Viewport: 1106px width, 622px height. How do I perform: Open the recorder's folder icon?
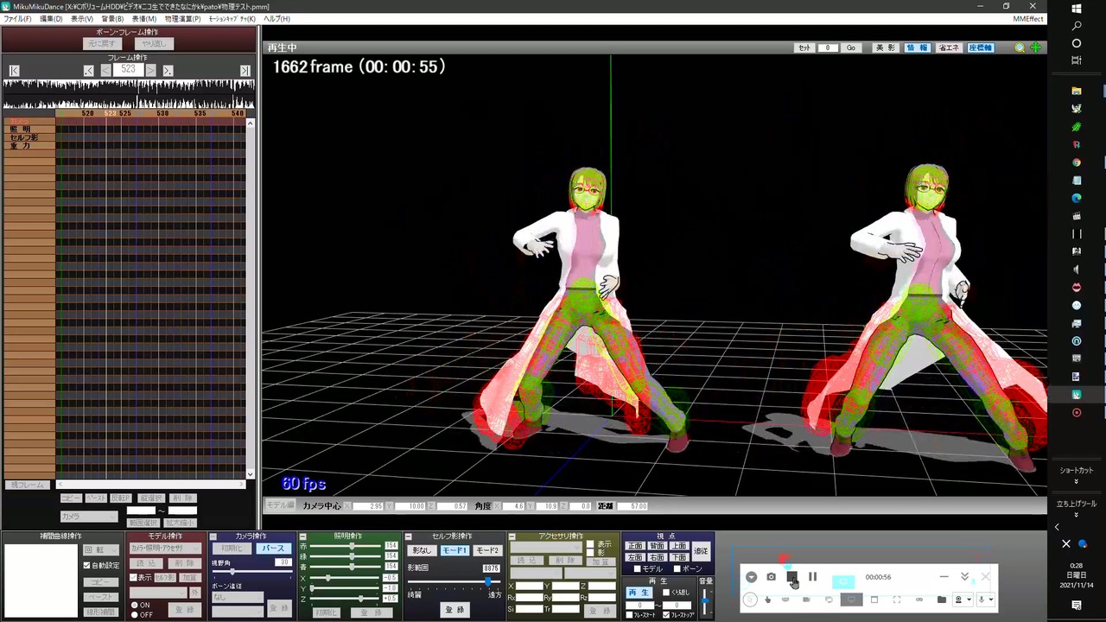(x=941, y=600)
